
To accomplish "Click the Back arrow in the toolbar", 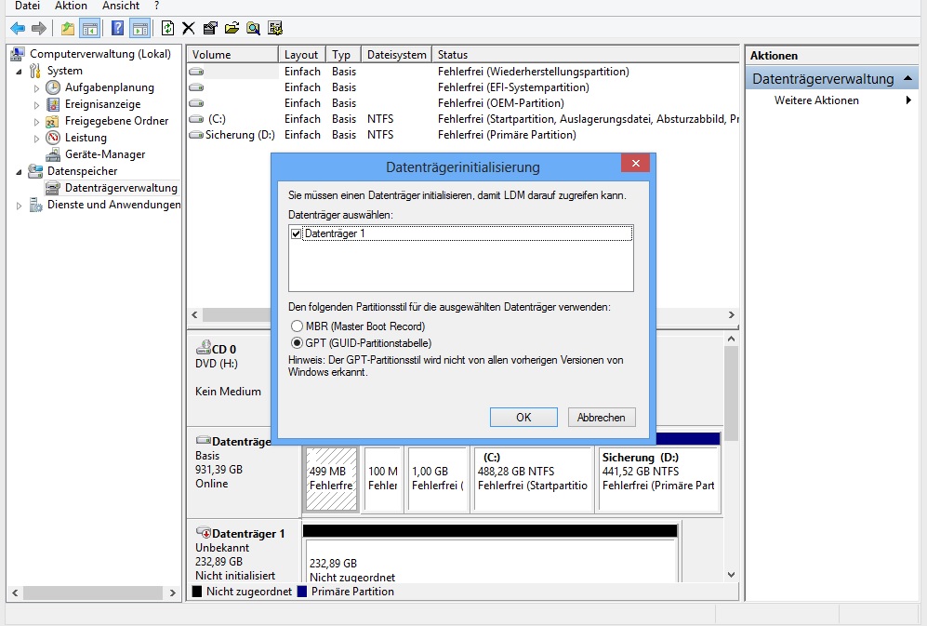I will (19, 28).
